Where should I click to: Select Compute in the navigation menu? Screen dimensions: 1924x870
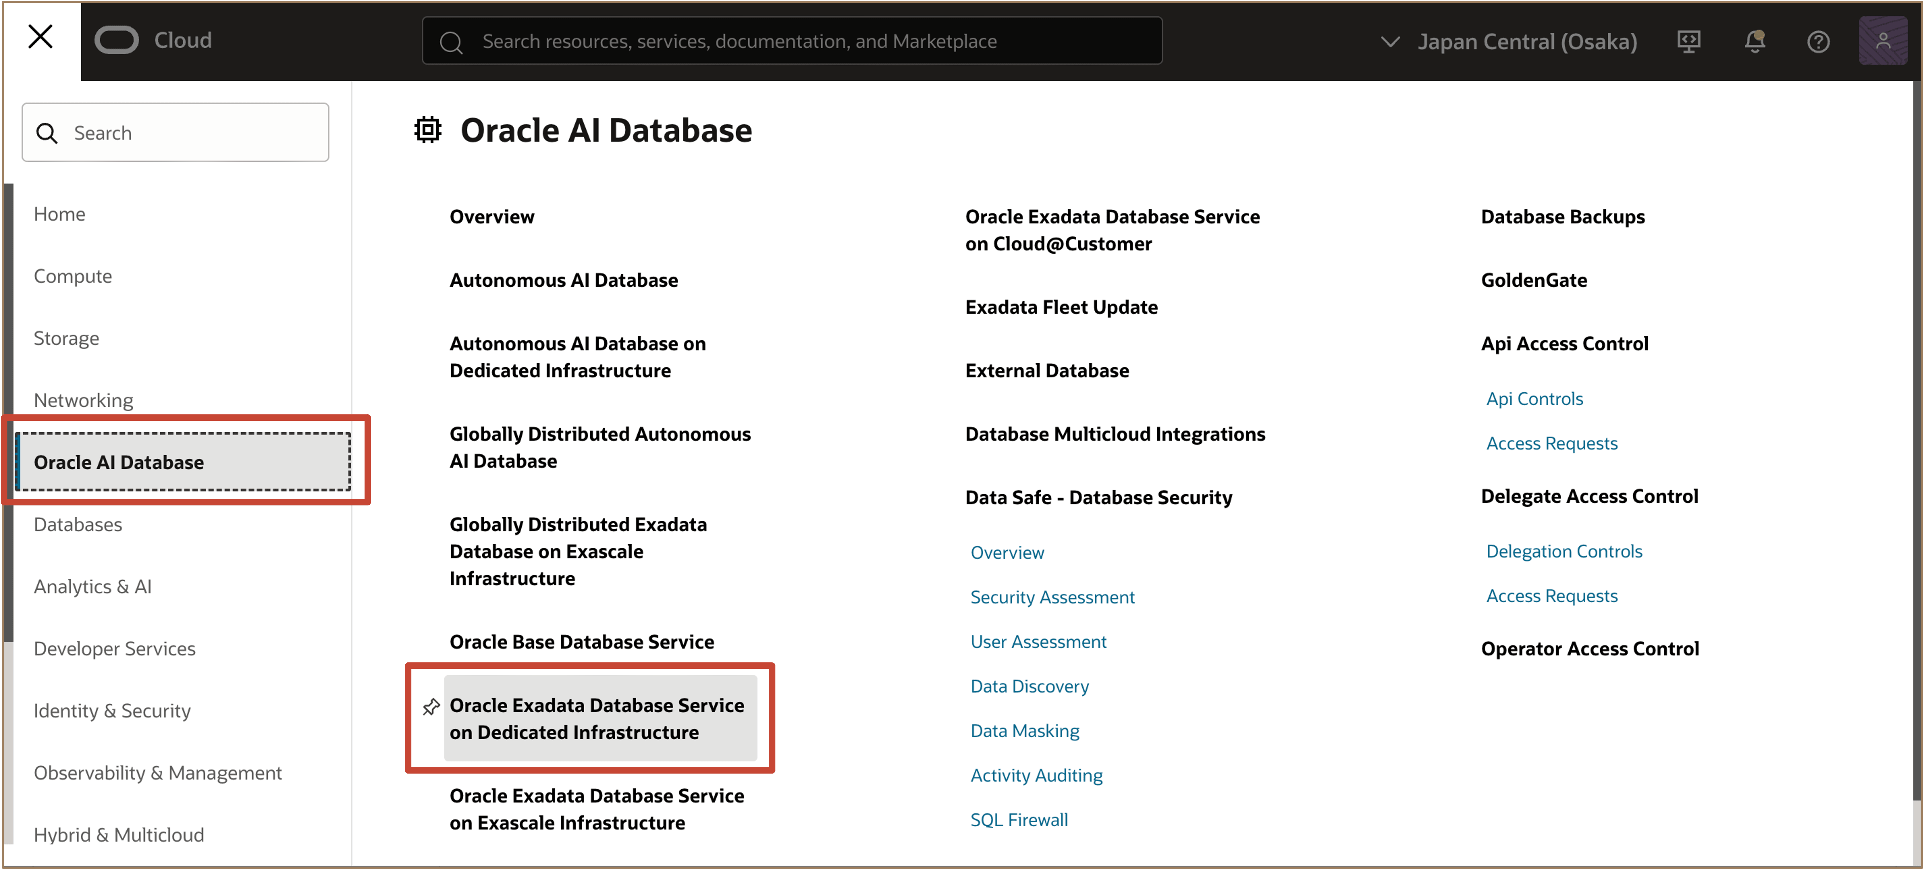[x=73, y=276]
